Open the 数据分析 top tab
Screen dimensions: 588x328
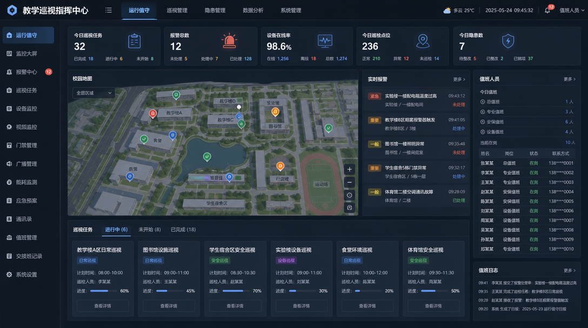(253, 10)
